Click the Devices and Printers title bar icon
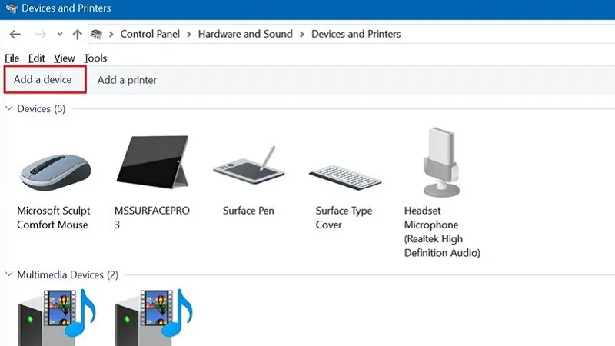The image size is (615, 346). (x=12, y=8)
